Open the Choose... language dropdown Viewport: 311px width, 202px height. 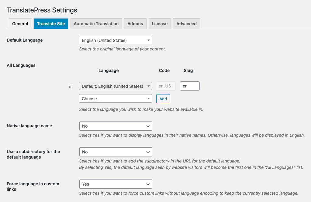pos(116,98)
